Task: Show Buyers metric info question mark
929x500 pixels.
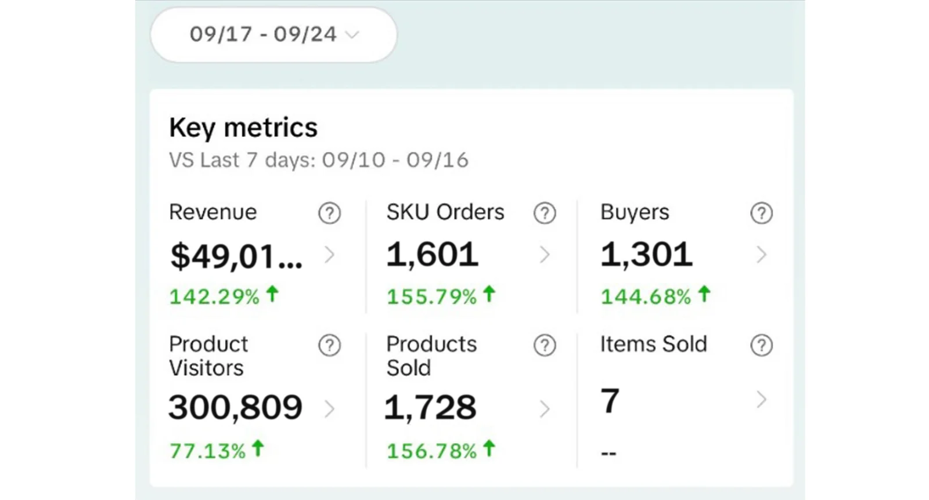Action: pyautogui.click(x=761, y=213)
